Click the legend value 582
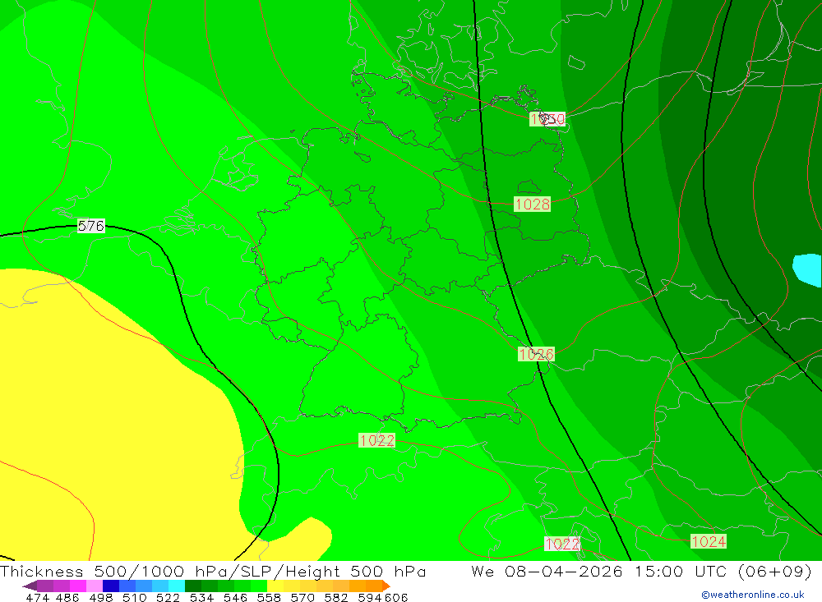Viewport: 822px width, 602px height. [x=335, y=597]
